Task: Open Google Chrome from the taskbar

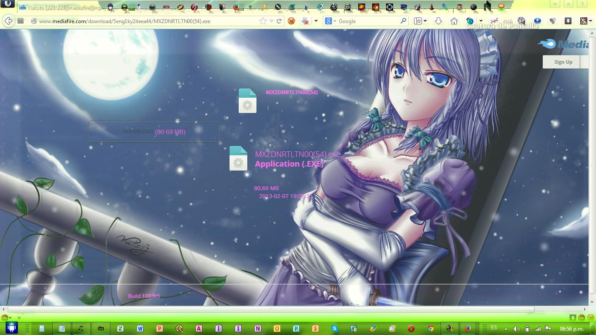Action: click(430, 328)
